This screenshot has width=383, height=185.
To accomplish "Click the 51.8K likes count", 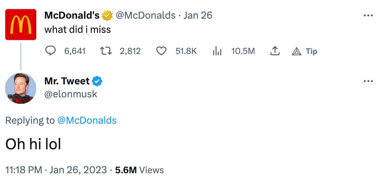I will click(x=186, y=51).
